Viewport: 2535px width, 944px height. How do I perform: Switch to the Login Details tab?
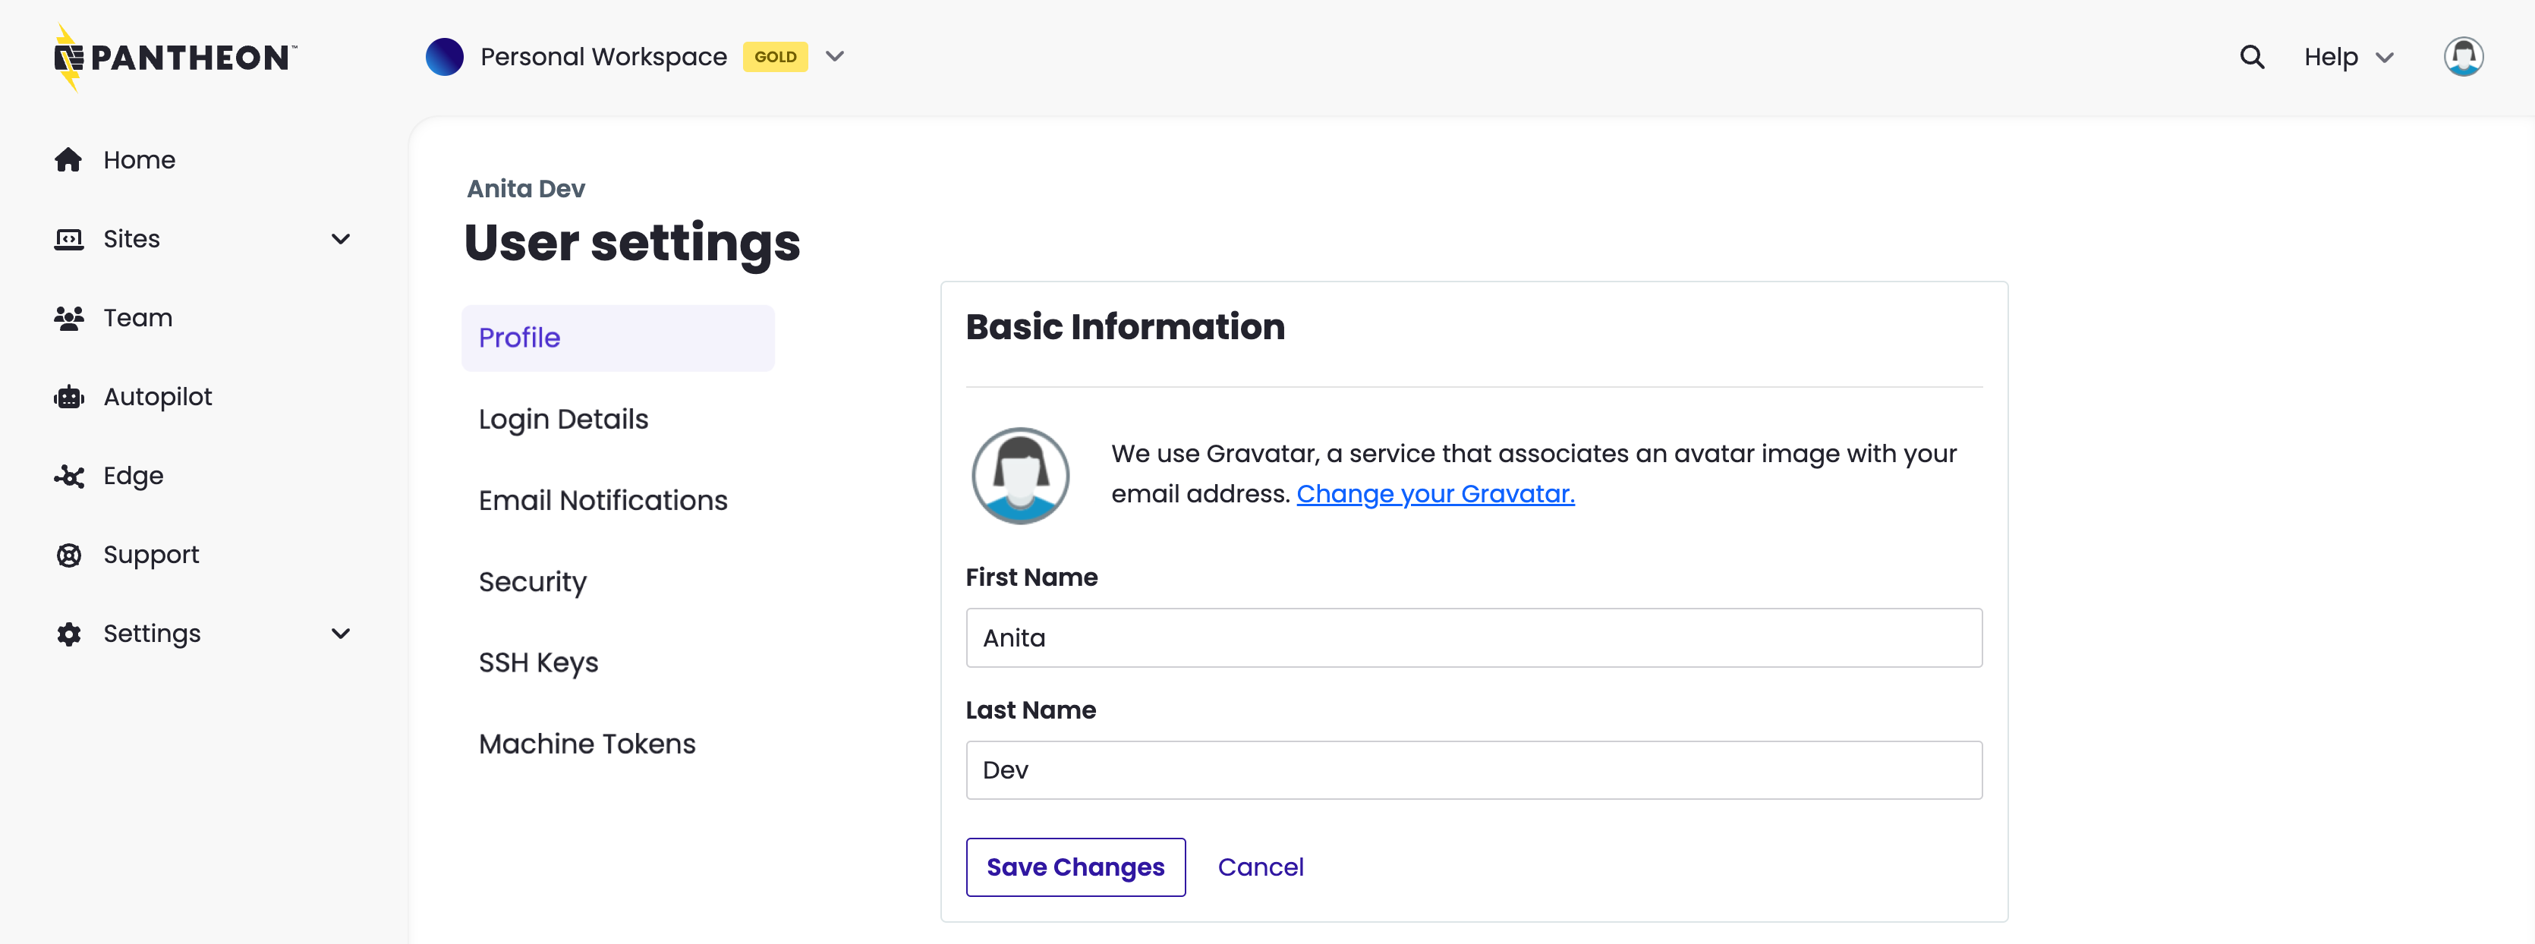(563, 418)
